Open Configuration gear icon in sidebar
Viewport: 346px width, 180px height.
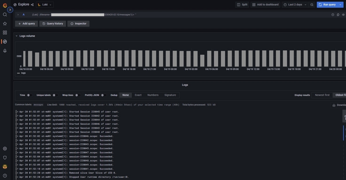pos(5,149)
